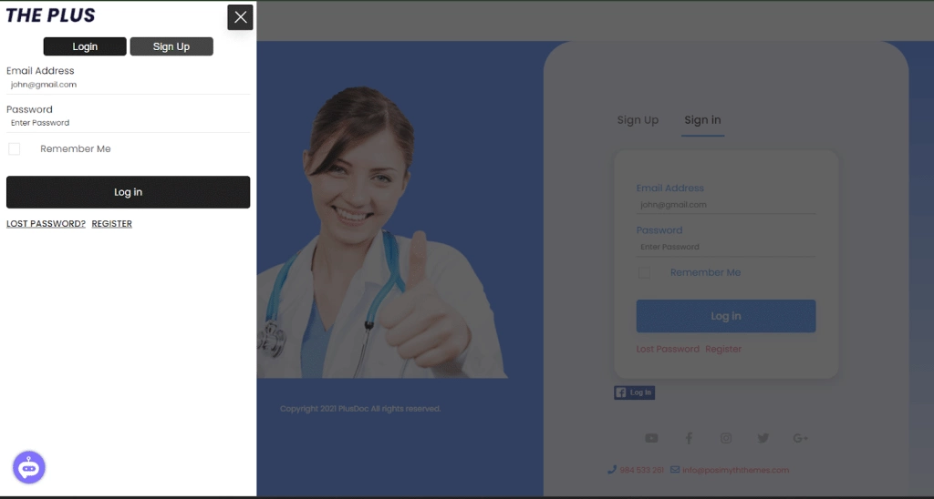Click the Google Plus icon

(801, 438)
